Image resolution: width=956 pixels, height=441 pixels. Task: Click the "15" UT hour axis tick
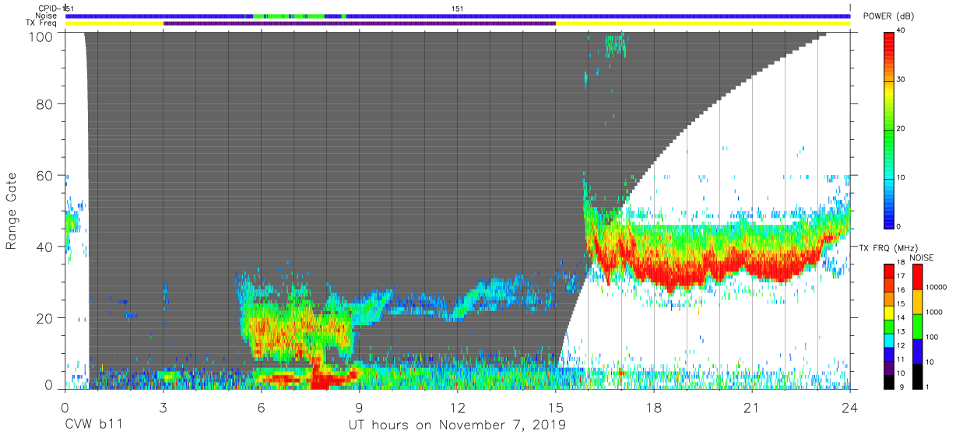point(556,408)
